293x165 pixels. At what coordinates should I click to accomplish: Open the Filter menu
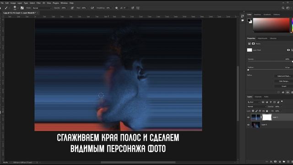38,3
